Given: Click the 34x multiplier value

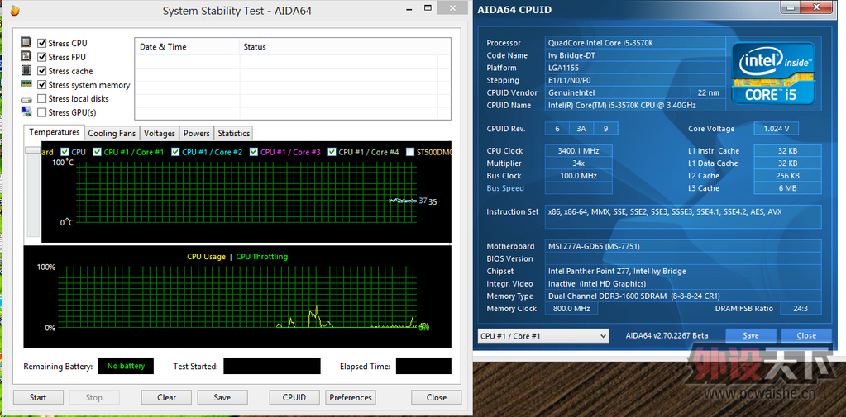Looking at the screenshot, I should (578, 163).
